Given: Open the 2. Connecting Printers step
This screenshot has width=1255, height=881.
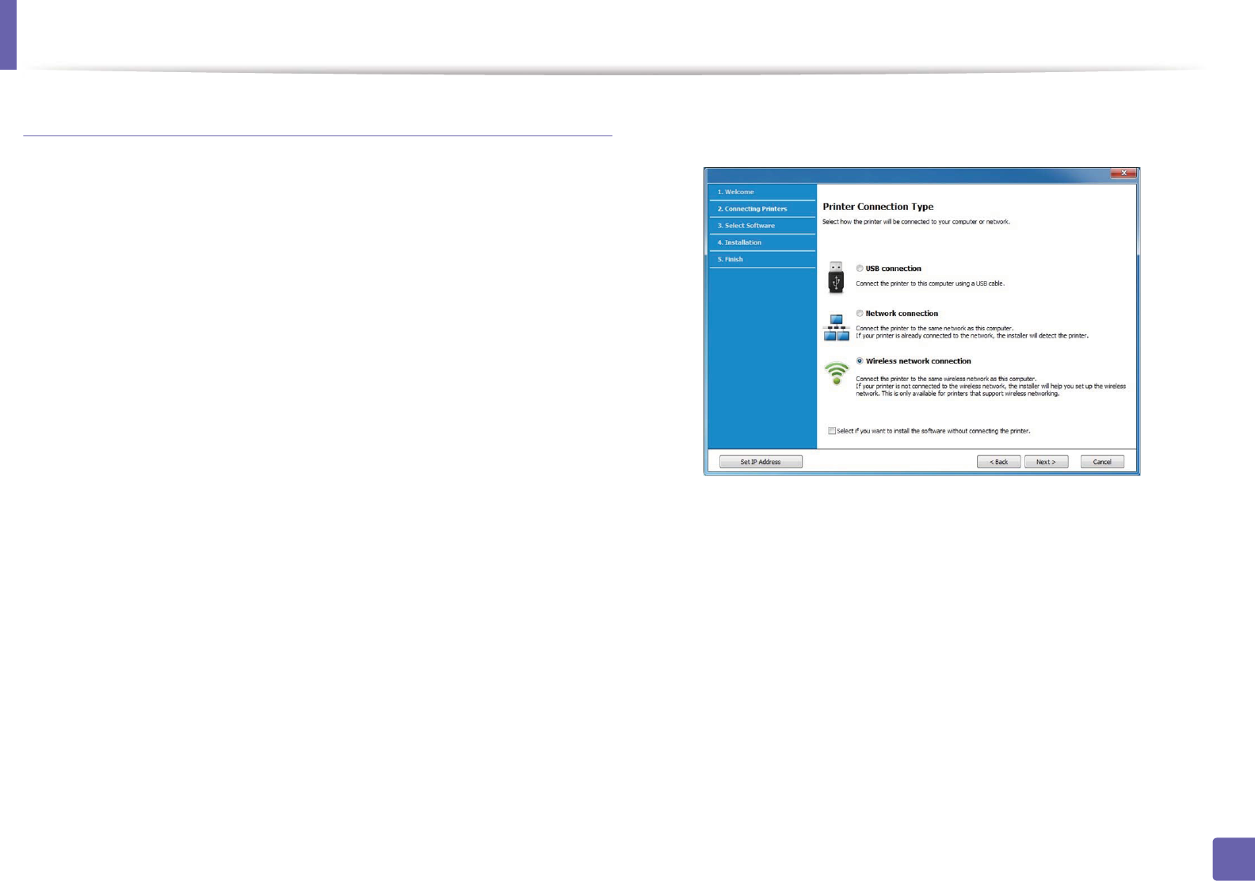Looking at the screenshot, I should point(762,209).
